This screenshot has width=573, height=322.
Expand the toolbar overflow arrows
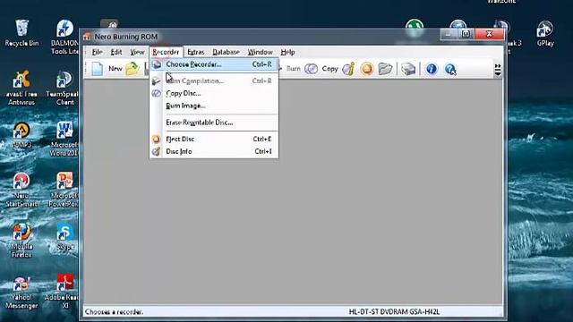point(498,70)
